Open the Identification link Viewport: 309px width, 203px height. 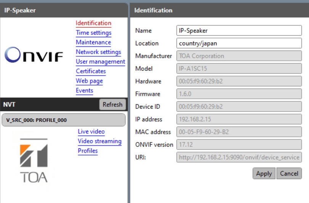[93, 23]
